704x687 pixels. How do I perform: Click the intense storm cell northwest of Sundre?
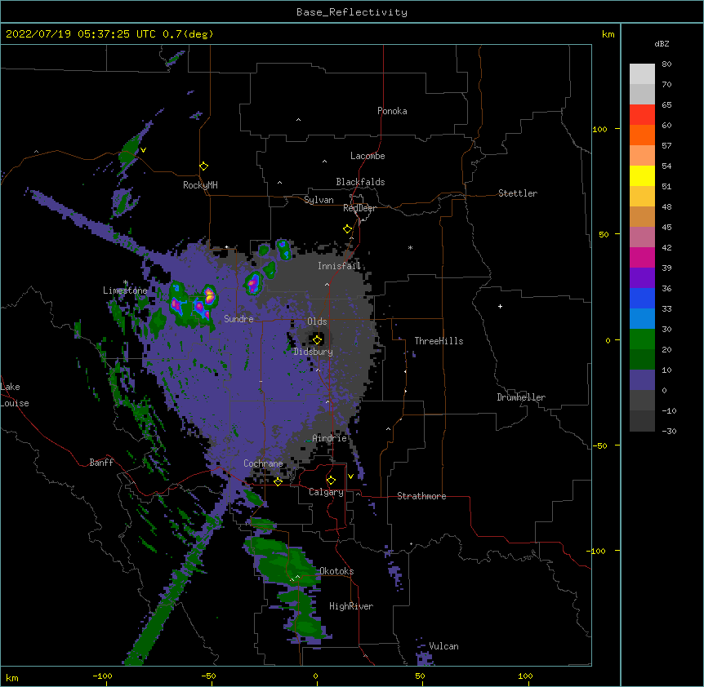click(x=209, y=295)
